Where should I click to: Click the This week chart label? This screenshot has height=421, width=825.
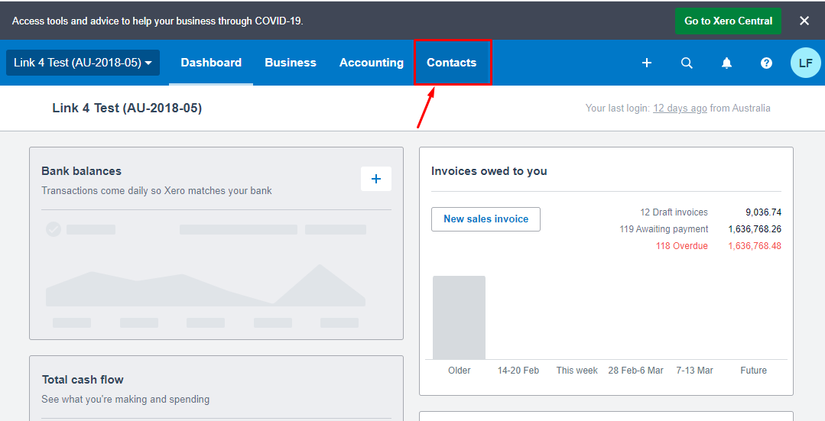577,371
